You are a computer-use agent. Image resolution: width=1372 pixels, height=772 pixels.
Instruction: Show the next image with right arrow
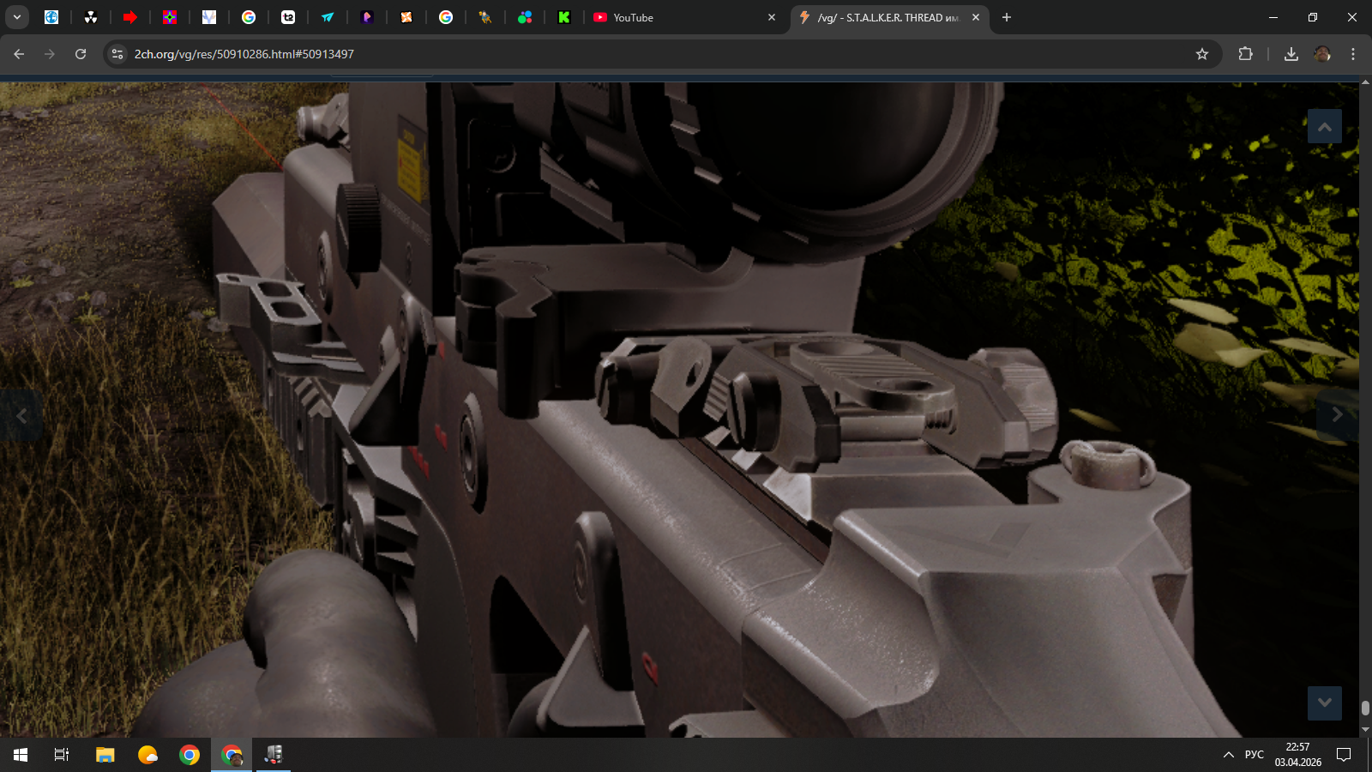tap(1337, 415)
